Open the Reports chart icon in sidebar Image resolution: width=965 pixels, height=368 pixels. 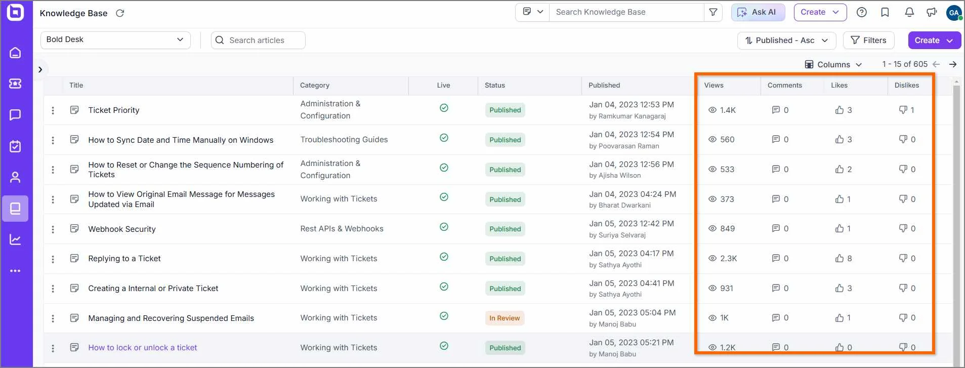click(15, 239)
